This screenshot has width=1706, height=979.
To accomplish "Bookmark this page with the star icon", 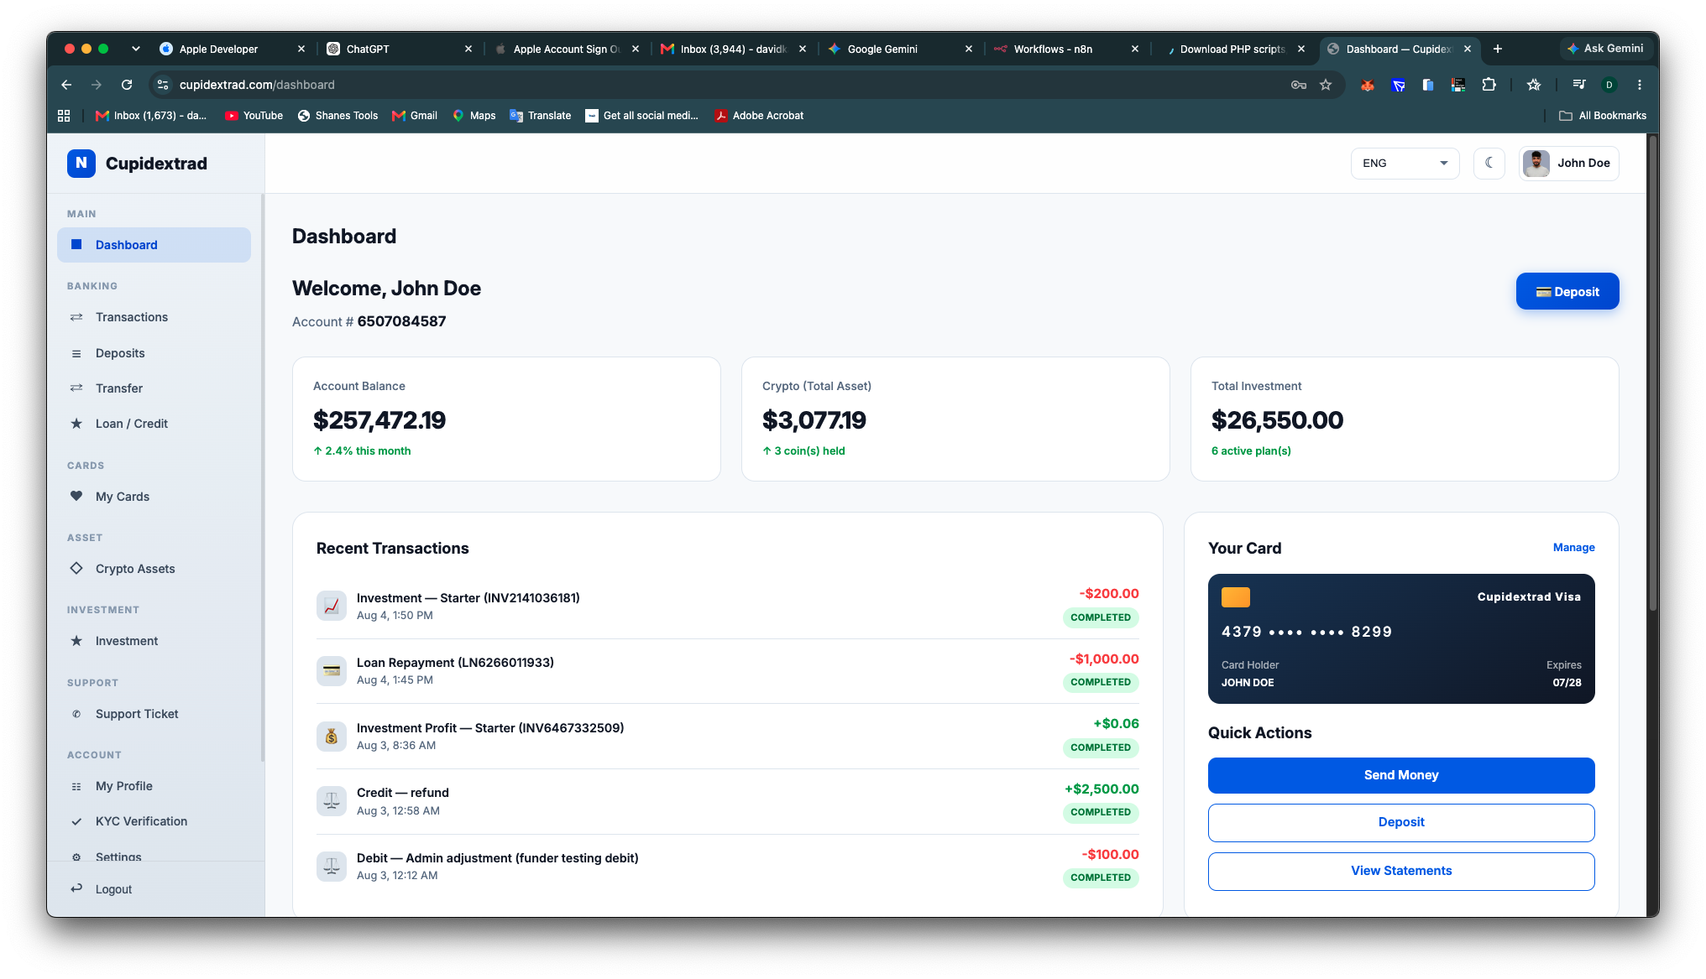I will pyautogui.click(x=1326, y=85).
